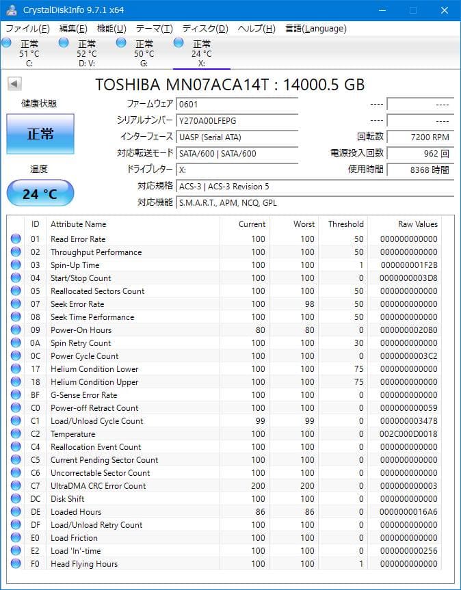This screenshot has height=590, width=461.
Task: Click the Attribute Name column header
Action: 133,224
